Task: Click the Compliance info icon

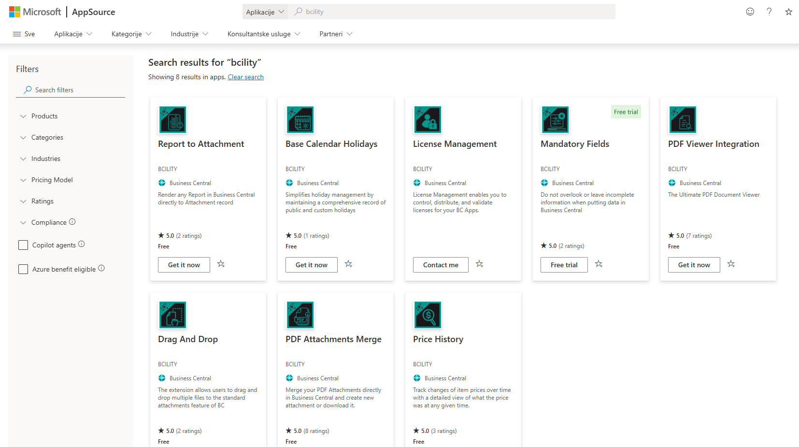Action: pos(72,222)
